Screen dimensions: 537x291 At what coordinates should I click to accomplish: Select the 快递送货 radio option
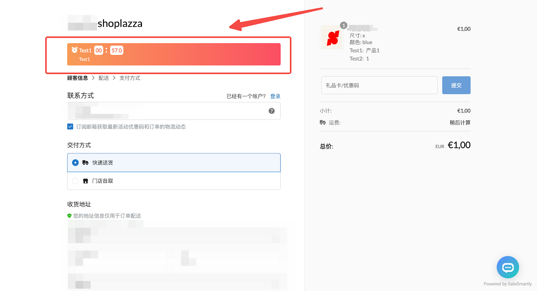(76, 163)
